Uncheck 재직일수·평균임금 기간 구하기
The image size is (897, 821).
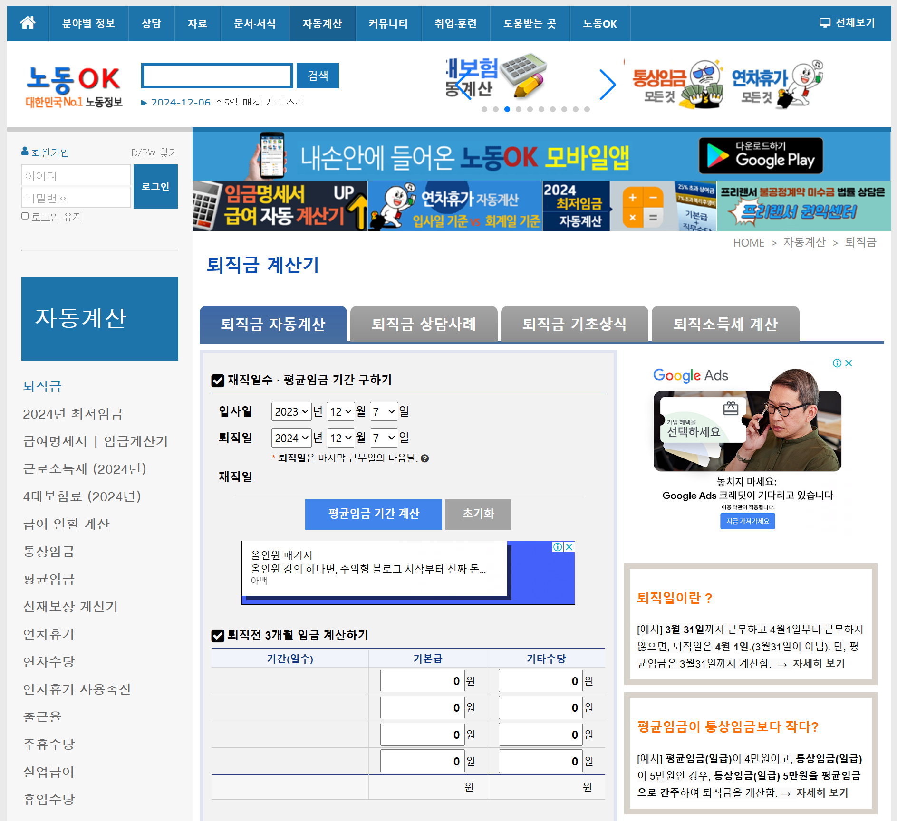coord(217,380)
